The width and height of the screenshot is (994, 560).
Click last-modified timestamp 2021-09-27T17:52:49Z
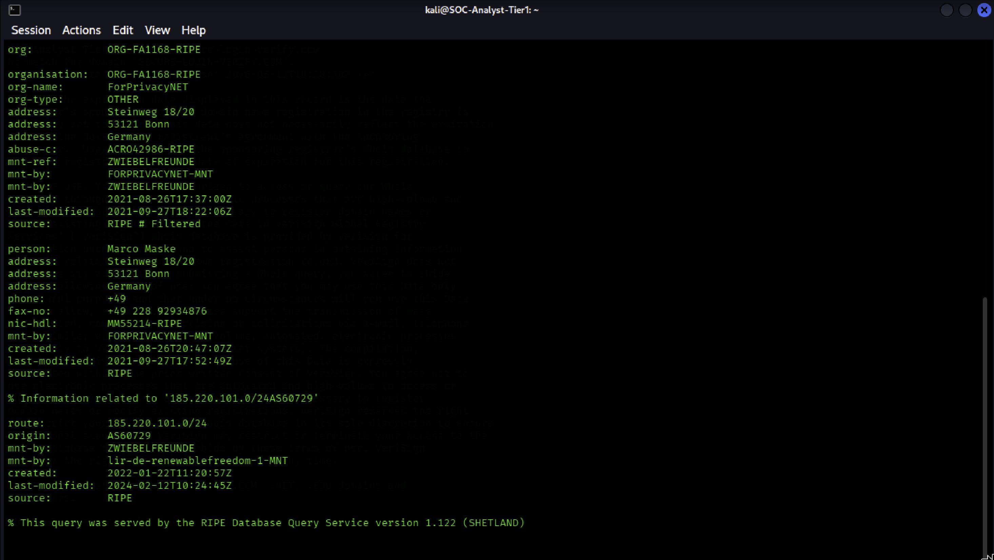(170, 361)
